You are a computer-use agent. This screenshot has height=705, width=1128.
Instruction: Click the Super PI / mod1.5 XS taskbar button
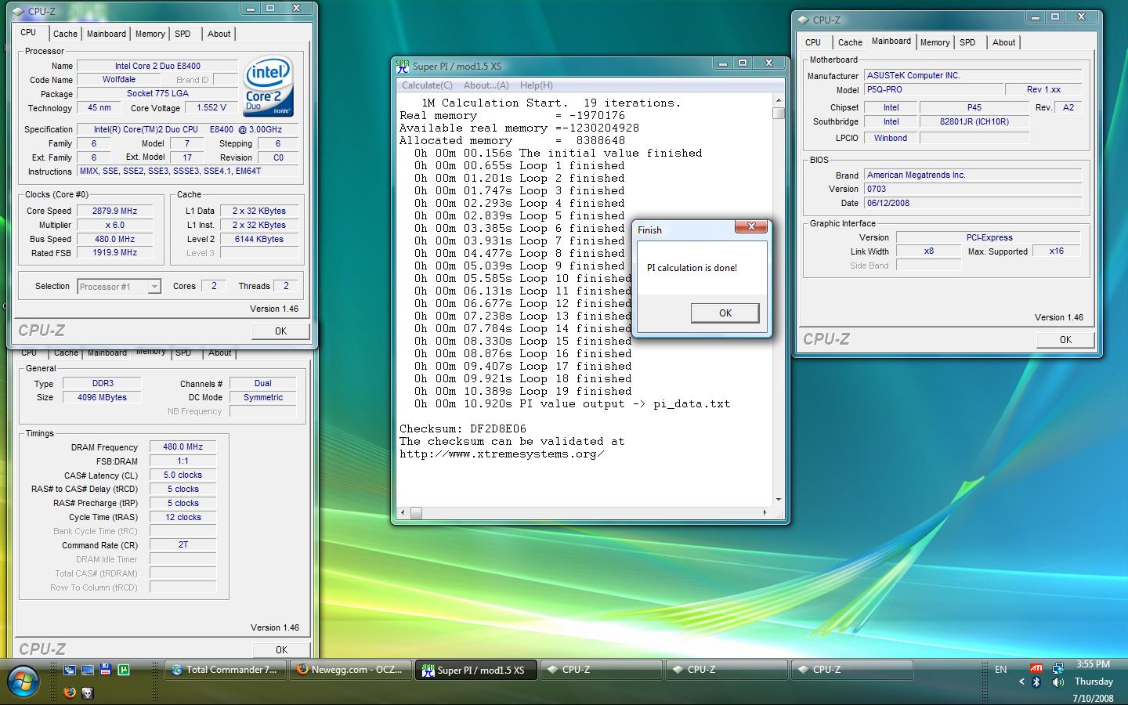475,670
